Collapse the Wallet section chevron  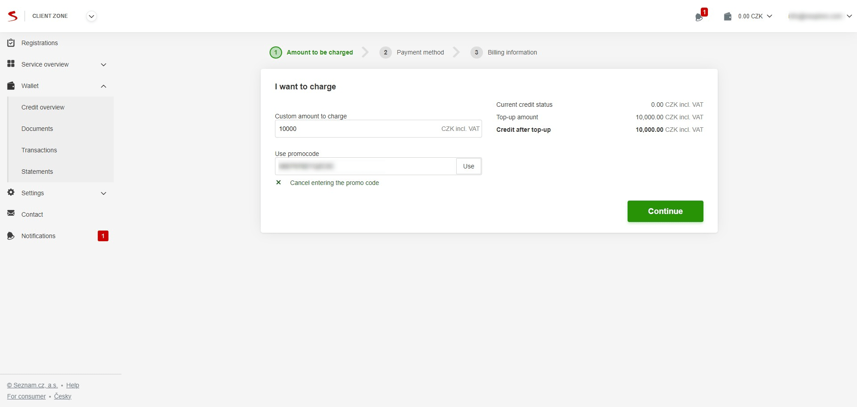point(103,86)
